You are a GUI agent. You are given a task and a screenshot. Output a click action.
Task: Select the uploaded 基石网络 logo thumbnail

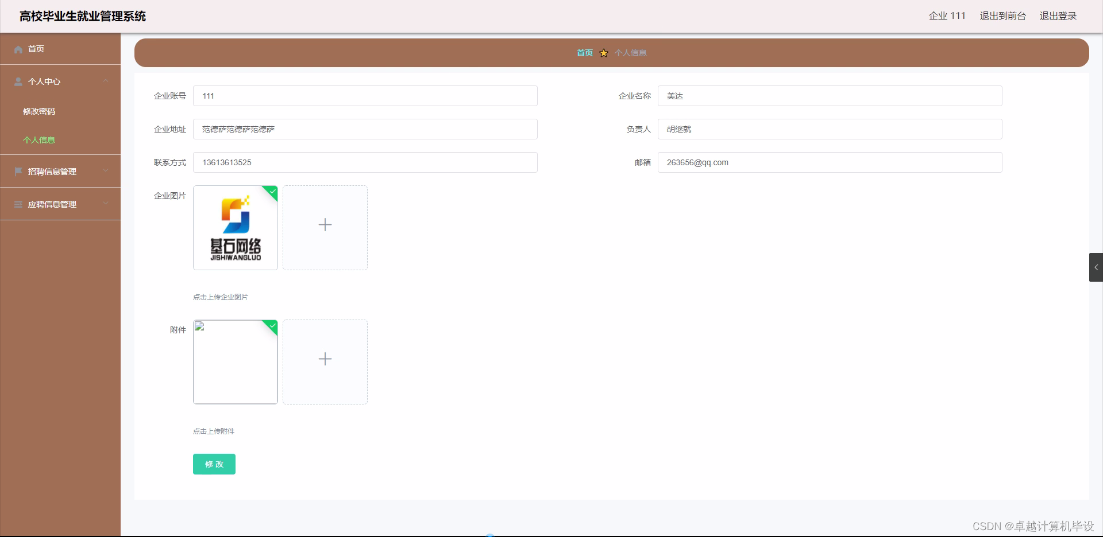tap(235, 227)
